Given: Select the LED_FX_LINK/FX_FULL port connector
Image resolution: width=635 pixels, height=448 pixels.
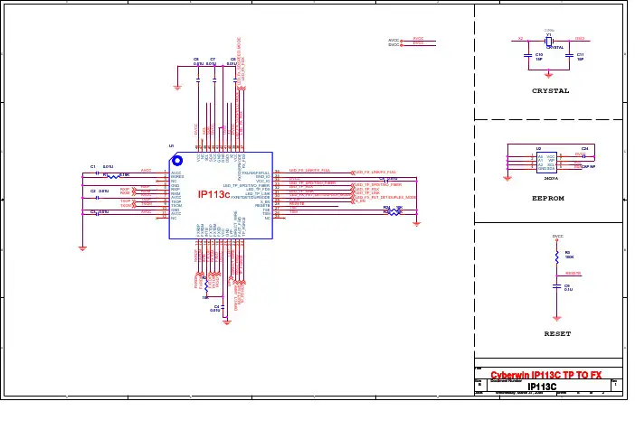Looking at the screenshot, I should tap(353, 173).
